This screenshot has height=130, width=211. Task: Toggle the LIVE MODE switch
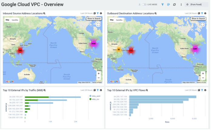click(144, 5)
